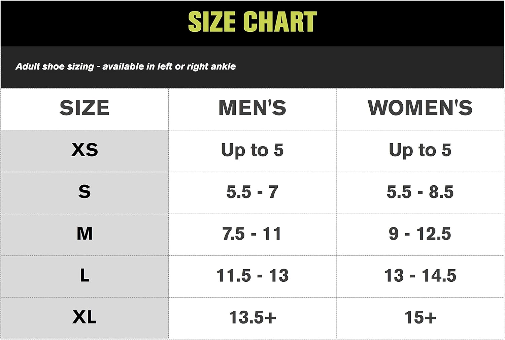This screenshot has height=340, width=505.
Task: Choose men's large range 11.5 - 13
Action: coord(252,276)
